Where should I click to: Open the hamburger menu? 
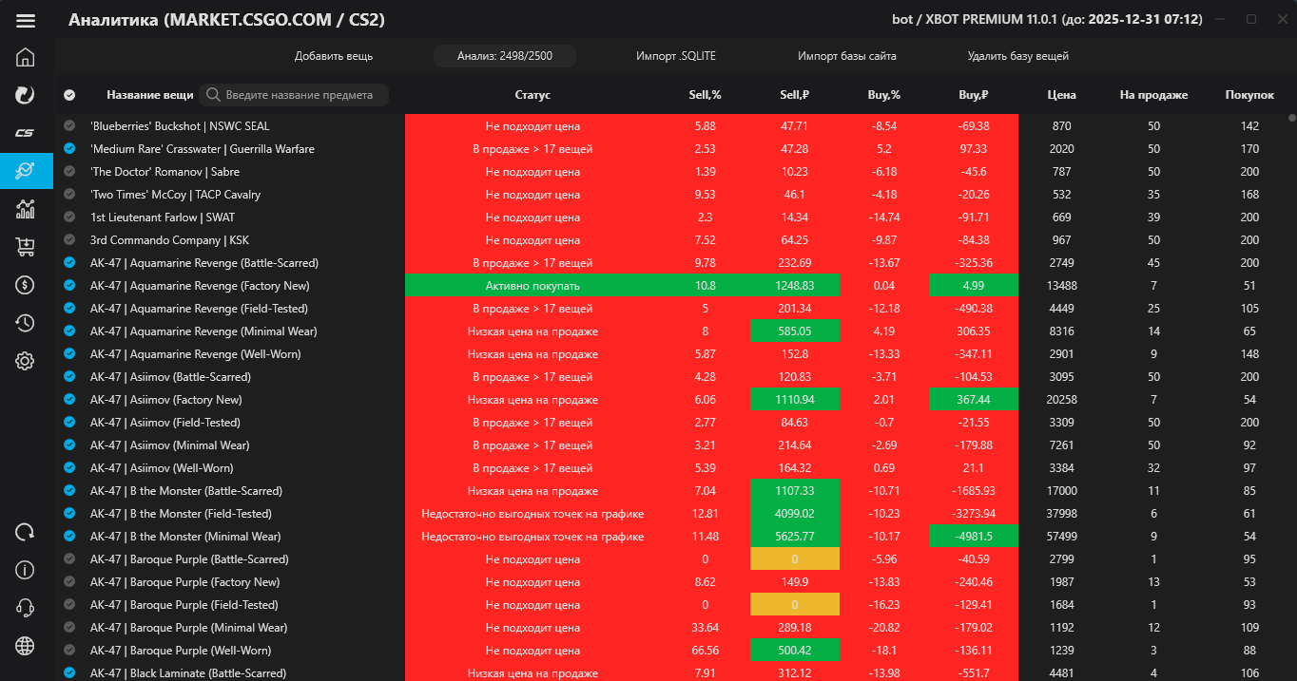pos(26,21)
